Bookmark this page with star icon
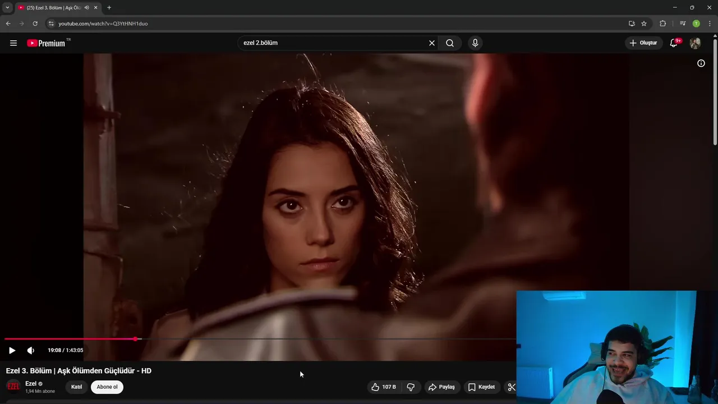Image resolution: width=718 pixels, height=404 pixels. tap(644, 24)
